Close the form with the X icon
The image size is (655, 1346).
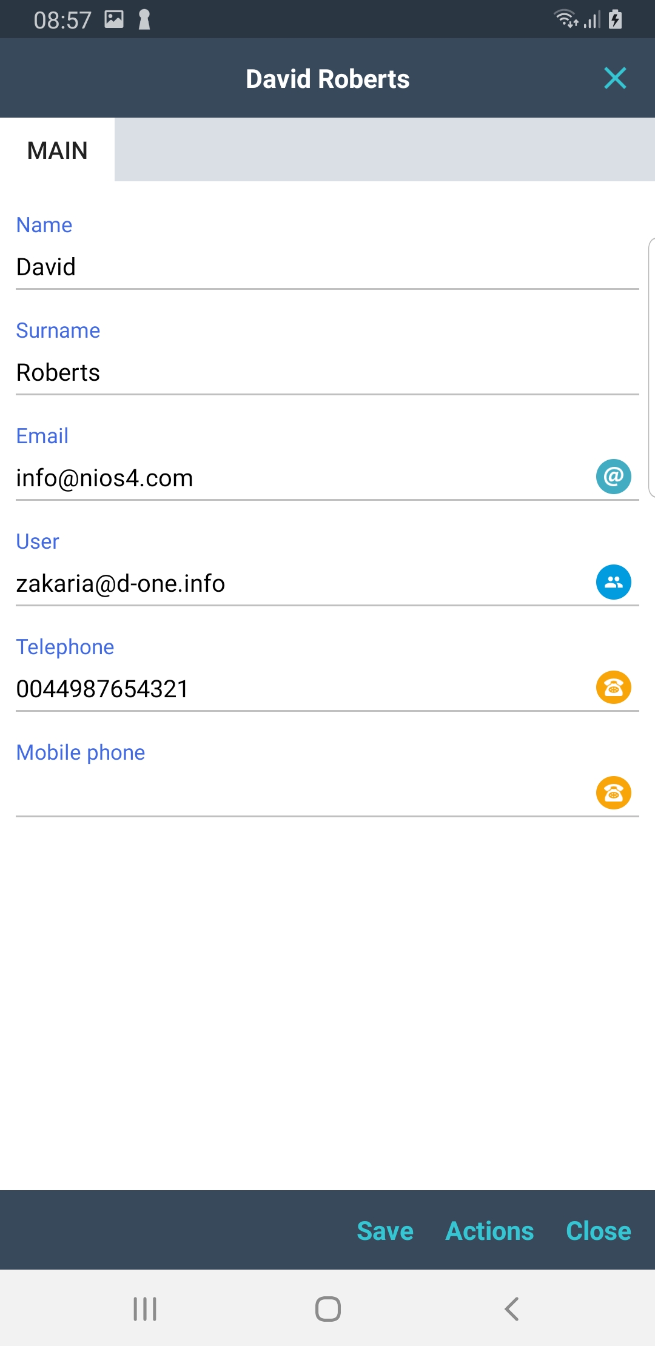coord(615,78)
